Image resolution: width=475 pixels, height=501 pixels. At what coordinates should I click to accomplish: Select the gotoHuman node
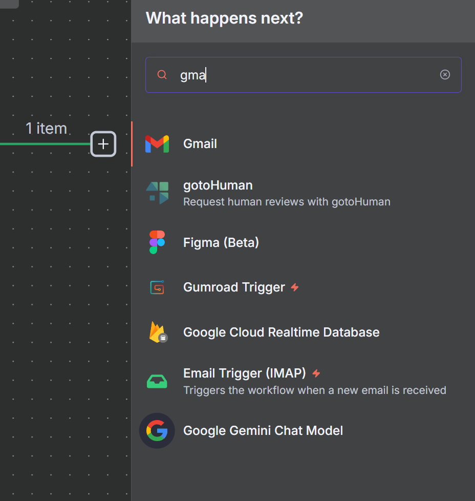tap(303, 193)
